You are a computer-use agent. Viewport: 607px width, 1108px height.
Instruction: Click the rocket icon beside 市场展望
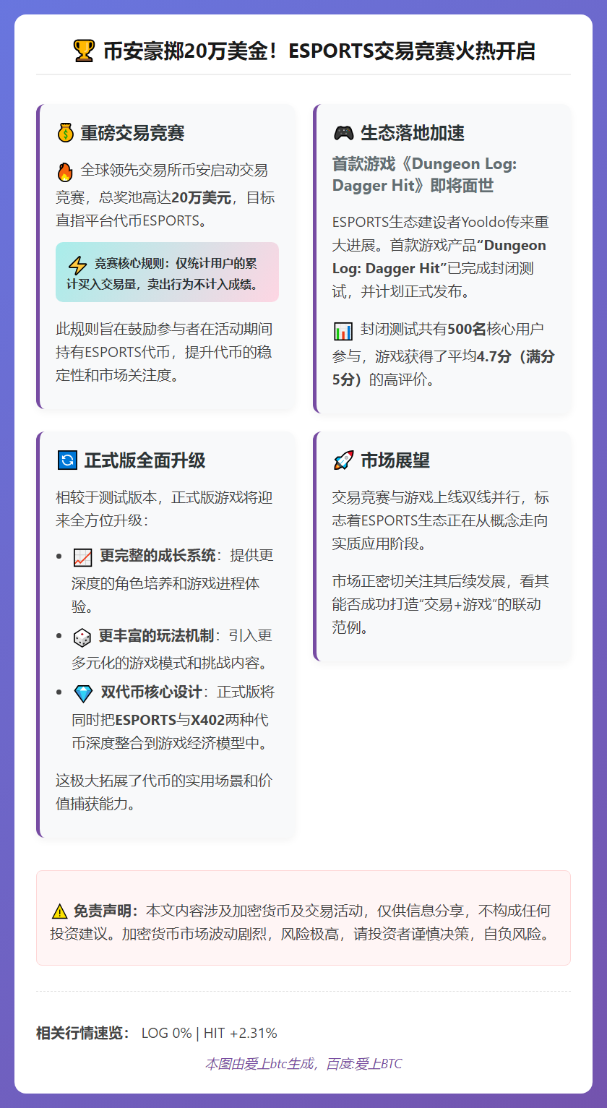tap(343, 460)
